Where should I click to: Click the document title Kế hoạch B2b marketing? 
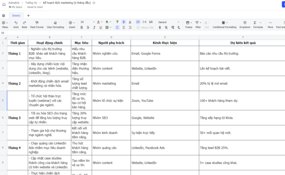(67, 3)
